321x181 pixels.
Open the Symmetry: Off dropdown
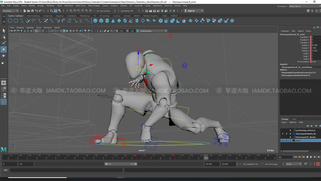pyautogui.click(x=128, y=11)
